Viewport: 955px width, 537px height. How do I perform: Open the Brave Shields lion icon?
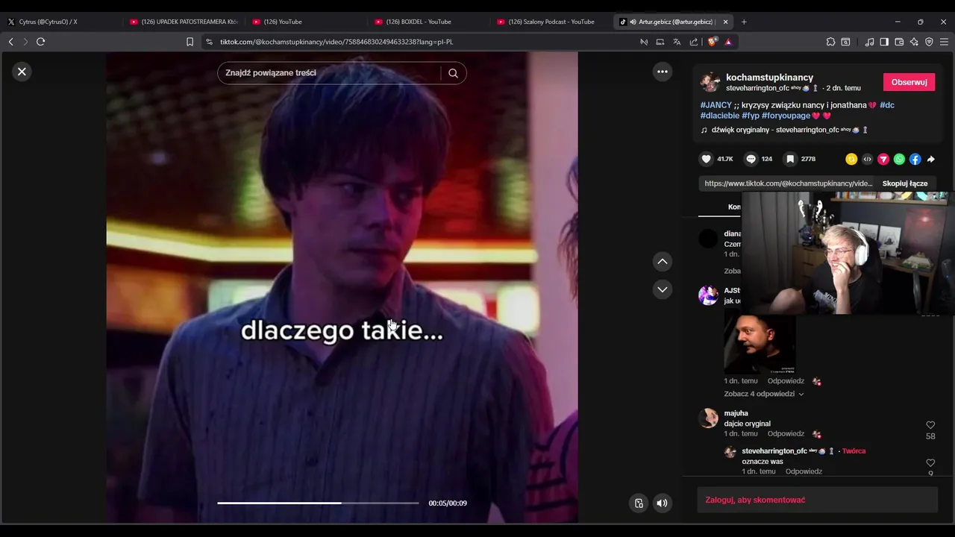coord(713,42)
